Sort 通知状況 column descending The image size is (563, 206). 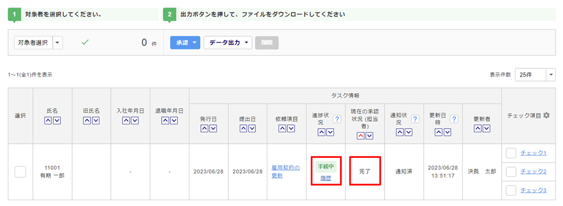pyautogui.click(x=408, y=132)
